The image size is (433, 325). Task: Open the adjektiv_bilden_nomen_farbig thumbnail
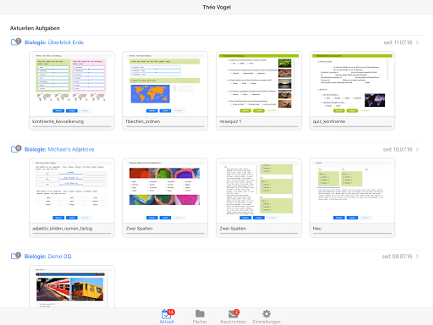[72, 191]
